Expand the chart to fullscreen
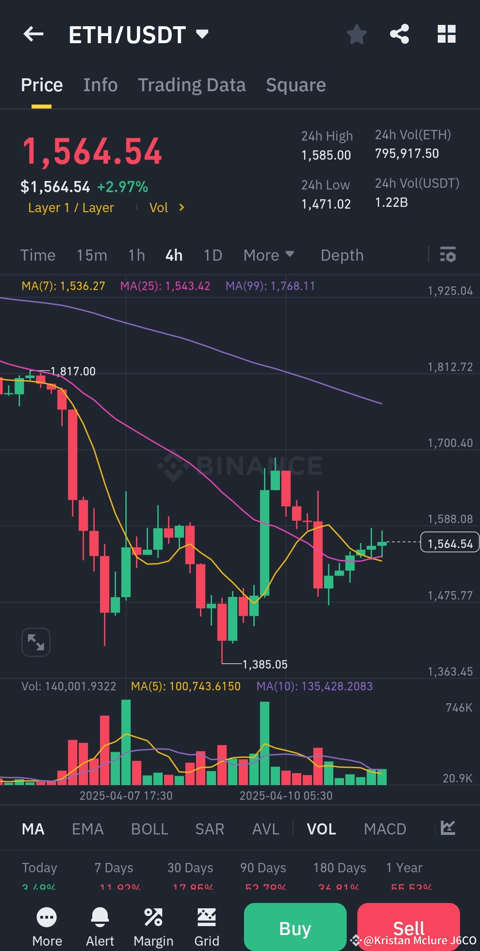Viewport: 480px width, 951px height. (36, 642)
